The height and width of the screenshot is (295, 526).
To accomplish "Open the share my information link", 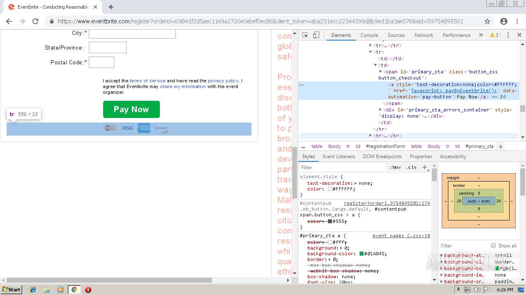I will pyautogui.click(x=183, y=86).
